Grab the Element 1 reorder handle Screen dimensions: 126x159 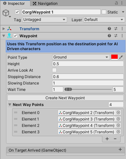[16, 119]
